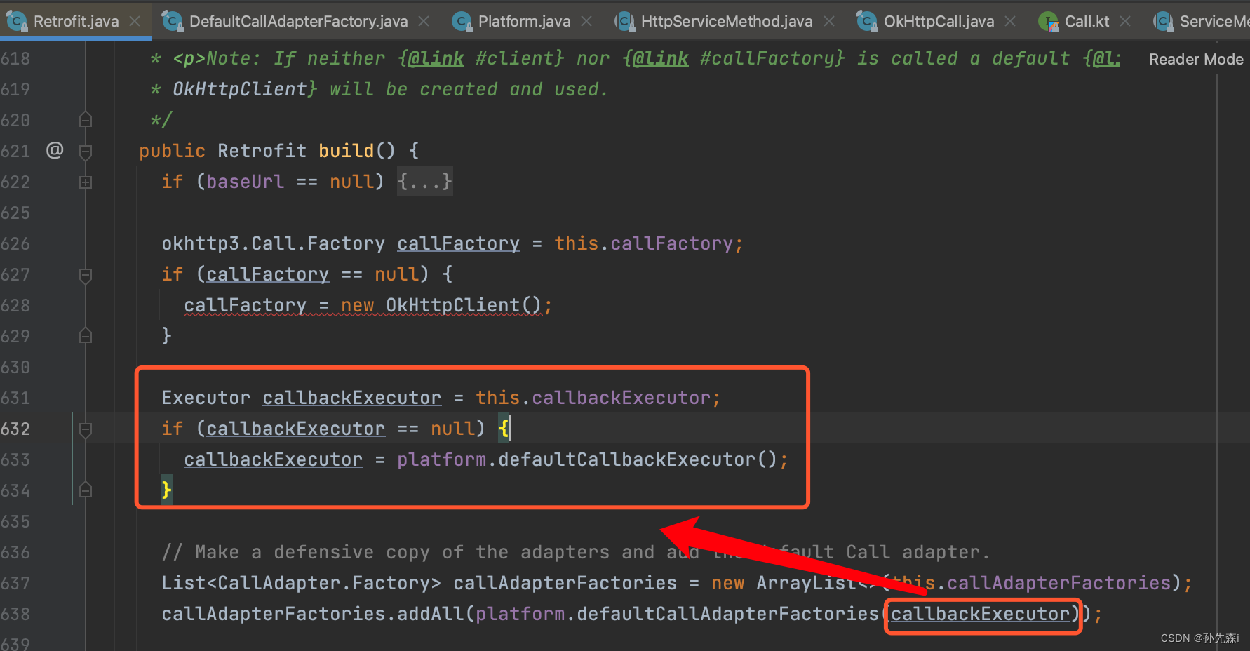
Task: Click the Retrofit.java class file icon
Action: [x=16, y=22]
